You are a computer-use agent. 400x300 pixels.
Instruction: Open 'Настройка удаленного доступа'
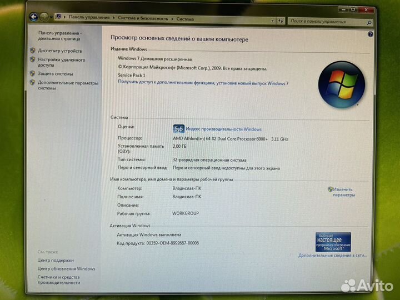(x=62, y=62)
